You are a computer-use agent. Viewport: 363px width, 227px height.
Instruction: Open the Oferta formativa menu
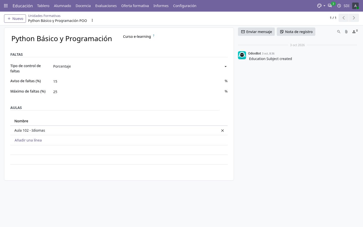135,6
